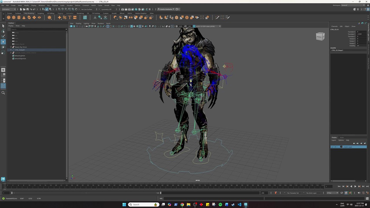Screen dimensions: 370x208
Task: Click the platonic solid shelf icon
Action: tap(49, 17)
